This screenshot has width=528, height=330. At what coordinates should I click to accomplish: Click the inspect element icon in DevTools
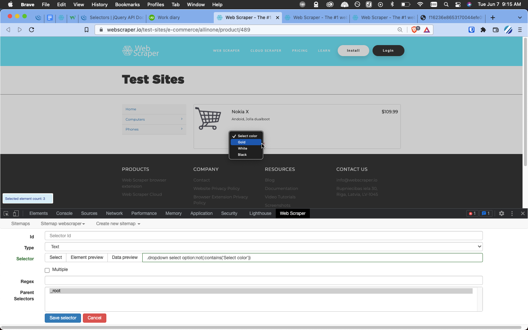[6, 213]
